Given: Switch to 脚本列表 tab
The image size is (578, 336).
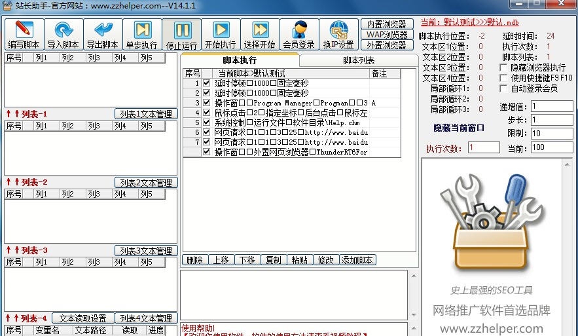Looking at the screenshot, I should pos(358,60).
